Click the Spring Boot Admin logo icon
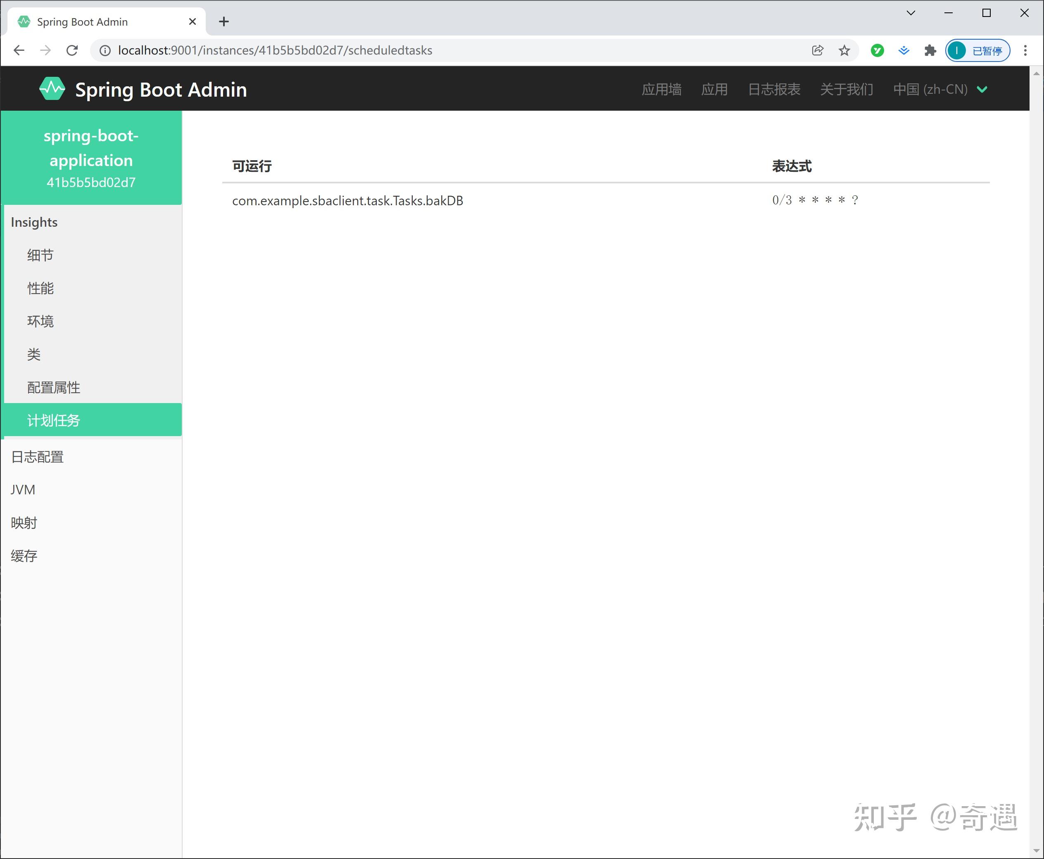Image resolution: width=1044 pixels, height=859 pixels. 52,88
